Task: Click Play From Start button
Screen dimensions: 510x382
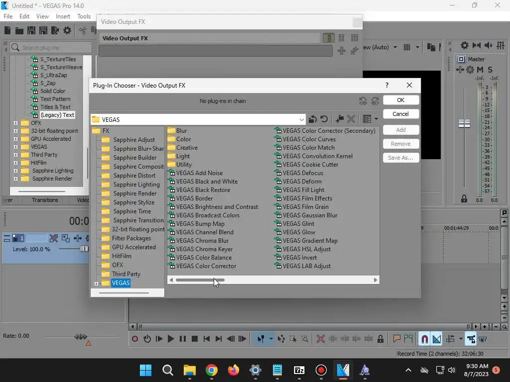Action: [x=159, y=339]
